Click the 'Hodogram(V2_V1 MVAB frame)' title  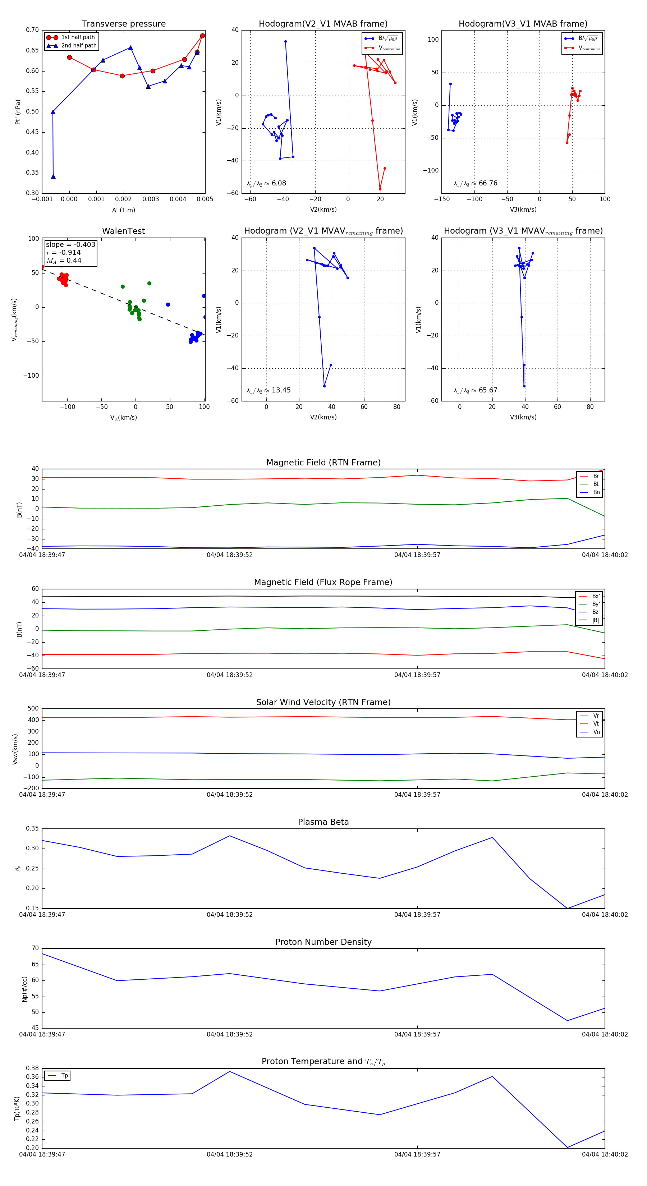(323, 23)
